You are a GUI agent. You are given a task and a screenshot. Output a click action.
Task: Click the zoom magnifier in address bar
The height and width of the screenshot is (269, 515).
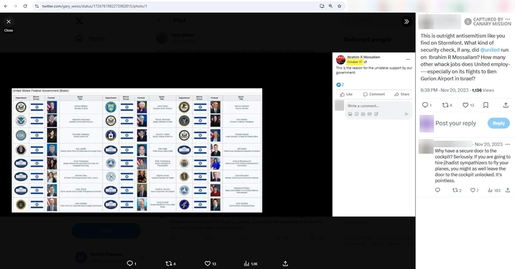330,6
